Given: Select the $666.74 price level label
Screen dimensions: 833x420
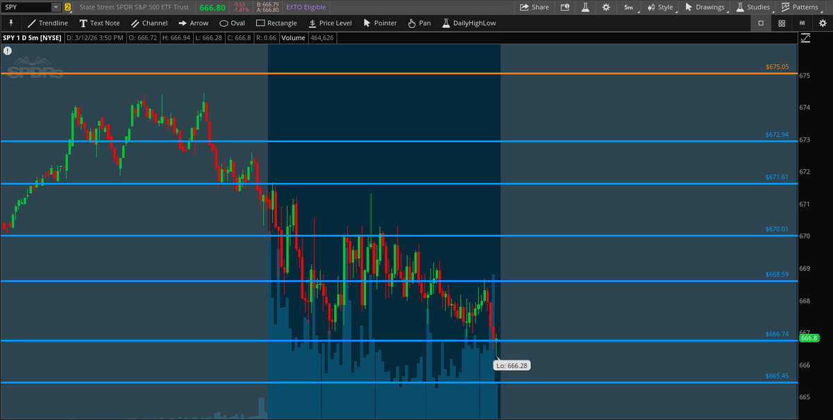Looking at the screenshot, I should point(777,334).
